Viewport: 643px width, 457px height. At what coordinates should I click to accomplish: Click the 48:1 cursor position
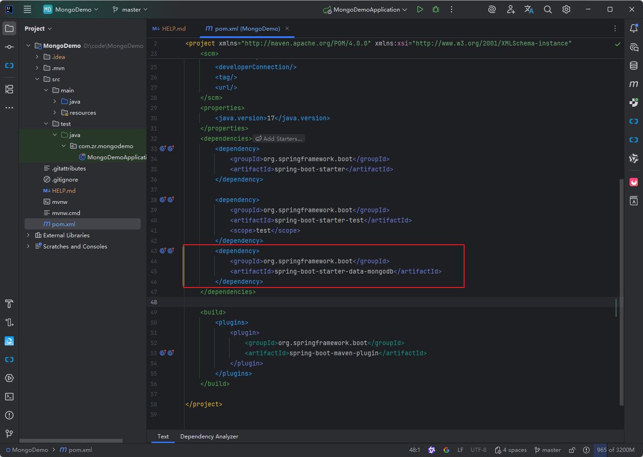pos(414,450)
